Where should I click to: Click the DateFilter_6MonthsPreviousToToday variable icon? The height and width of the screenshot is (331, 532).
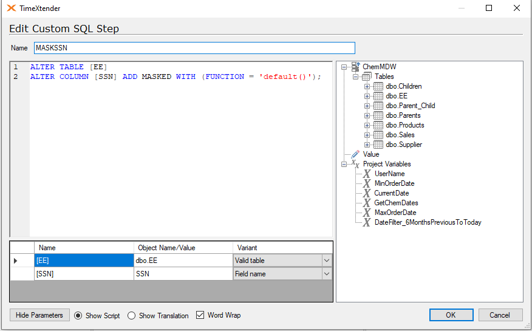(x=367, y=222)
